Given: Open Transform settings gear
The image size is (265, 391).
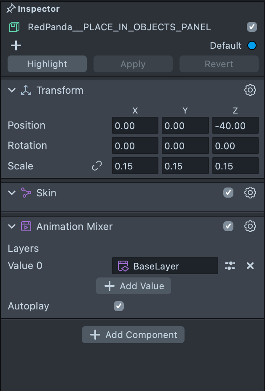Looking at the screenshot, I should point(250,90).
